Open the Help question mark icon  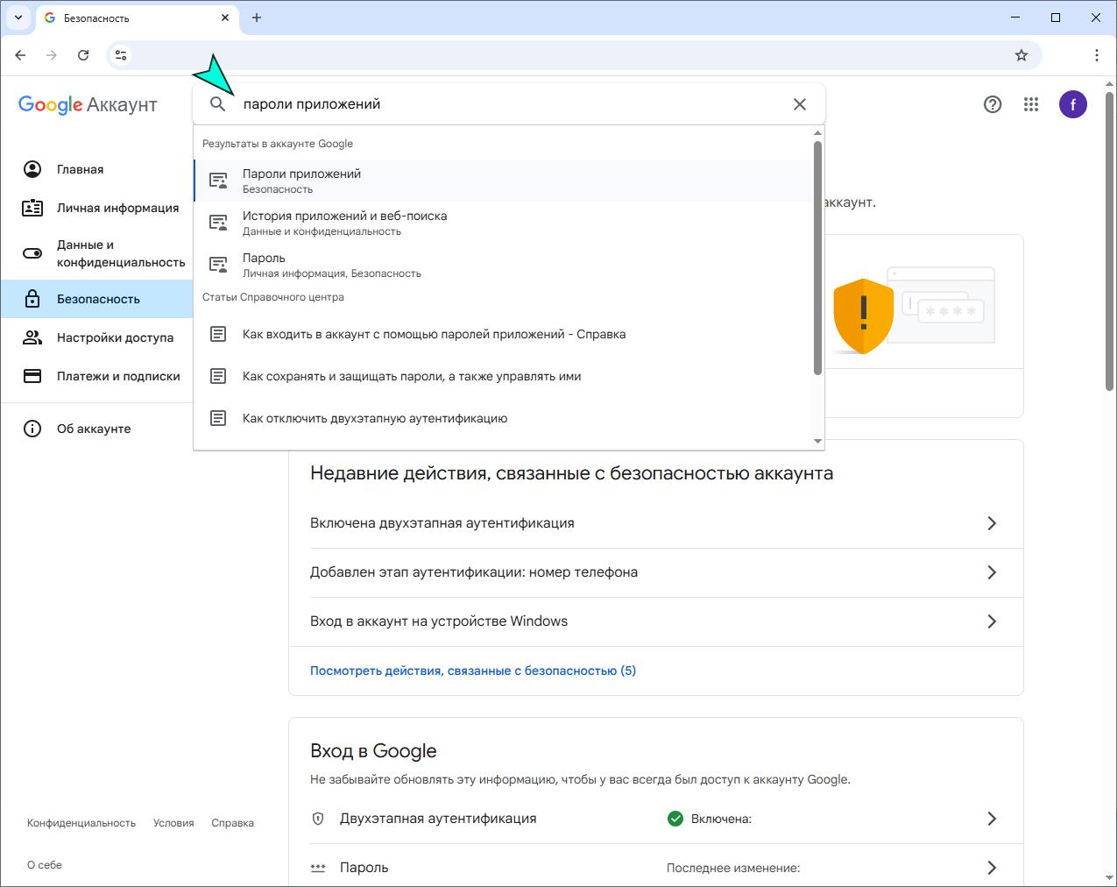[993, 104]
